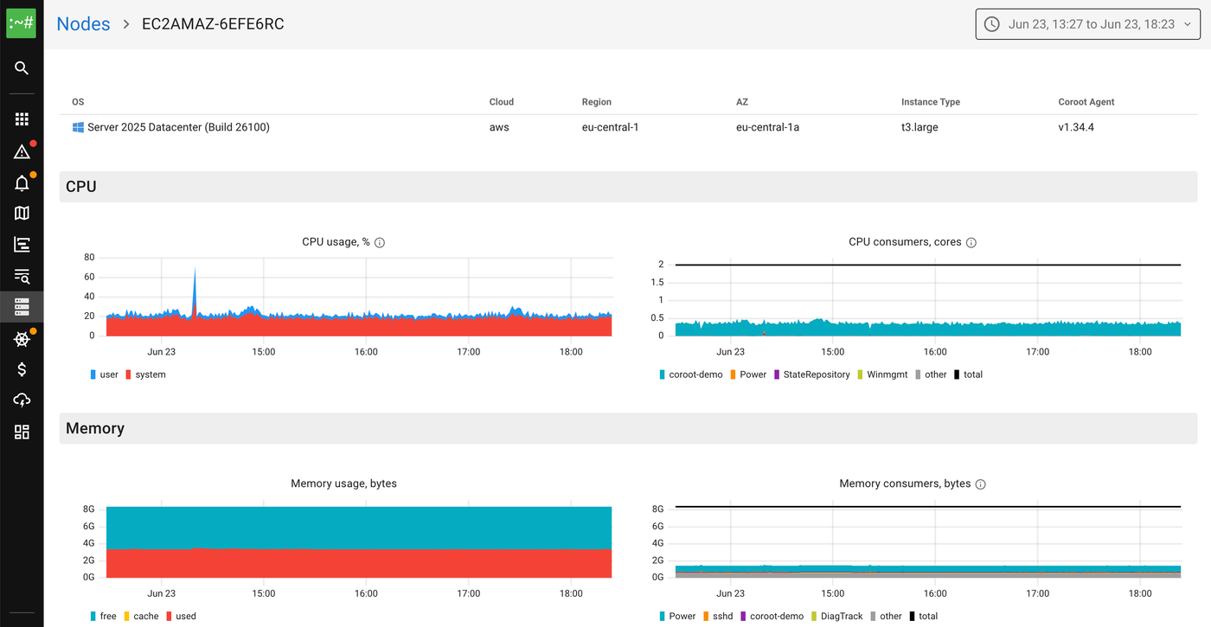Open the service map icon
Viewport: 1211px width, 627px height.
pos(22,213)
